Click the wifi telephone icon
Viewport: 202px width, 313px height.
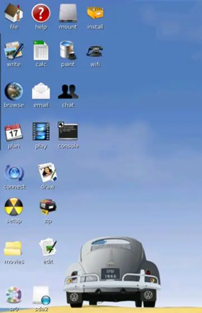point(95,51)
